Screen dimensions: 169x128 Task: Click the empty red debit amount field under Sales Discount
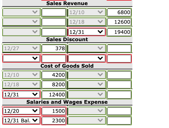click(54, 59)
